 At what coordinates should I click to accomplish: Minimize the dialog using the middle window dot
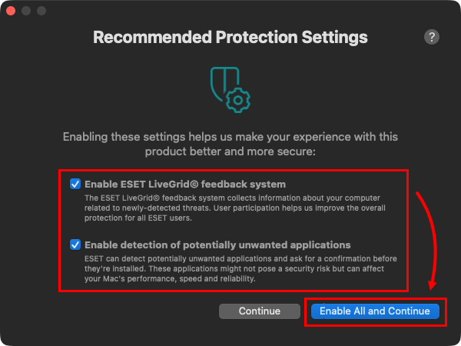[26, 12]
